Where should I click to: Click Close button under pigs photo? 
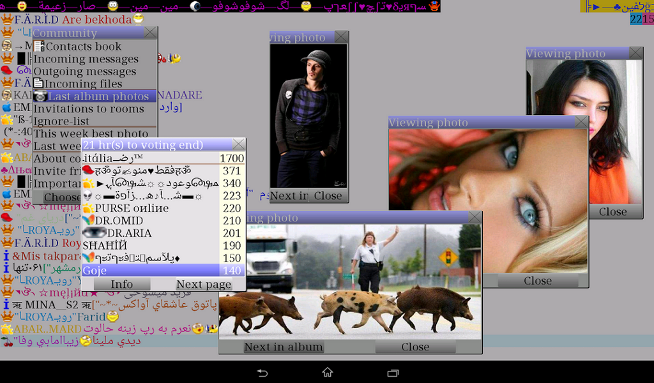[415, 347]
